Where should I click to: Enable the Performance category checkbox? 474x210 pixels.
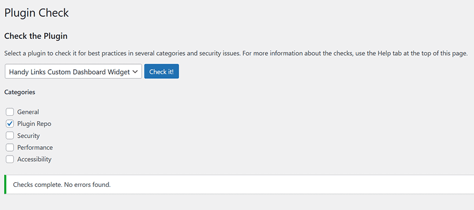point(10,148)
